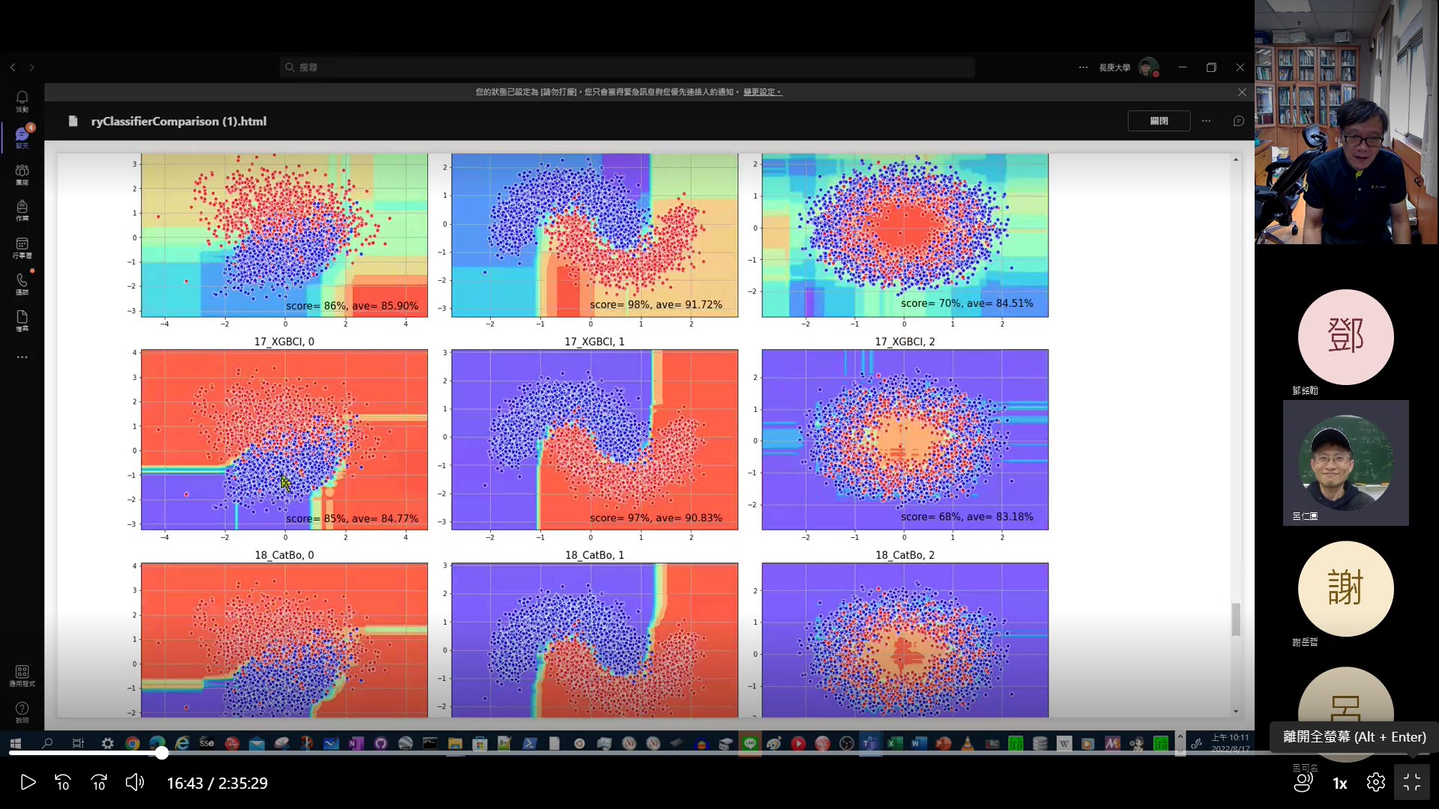Click score= 98%, ave= 91.72% label

[x=656, y=305]
